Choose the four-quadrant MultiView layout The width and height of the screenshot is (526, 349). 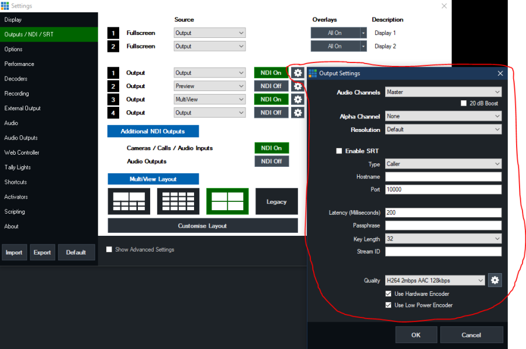tap(227, 201)
